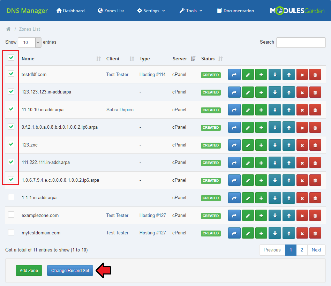Click into the Search input field
The width and height of the screenshot is (331, 286).
(301, 43)
